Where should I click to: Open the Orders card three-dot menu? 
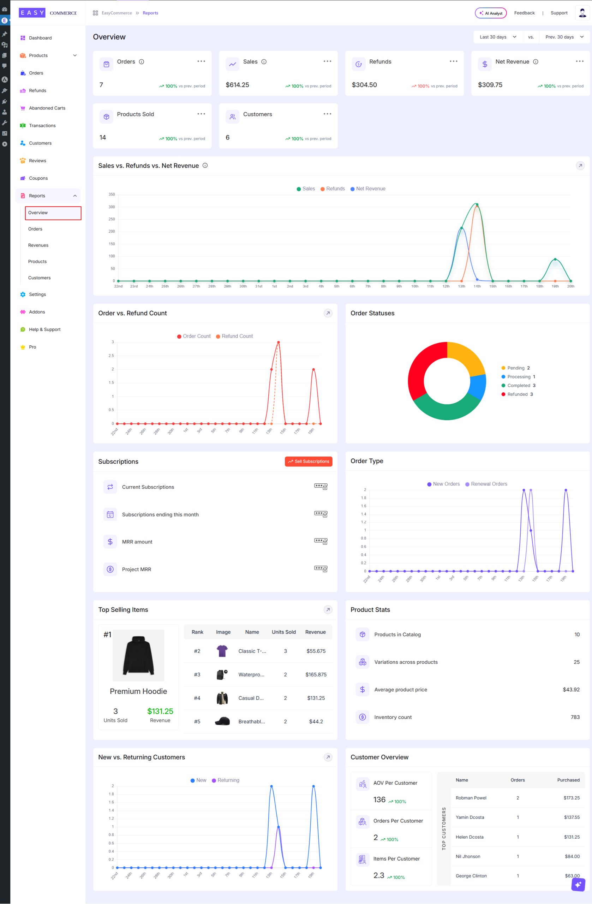[x=201, y=61]
